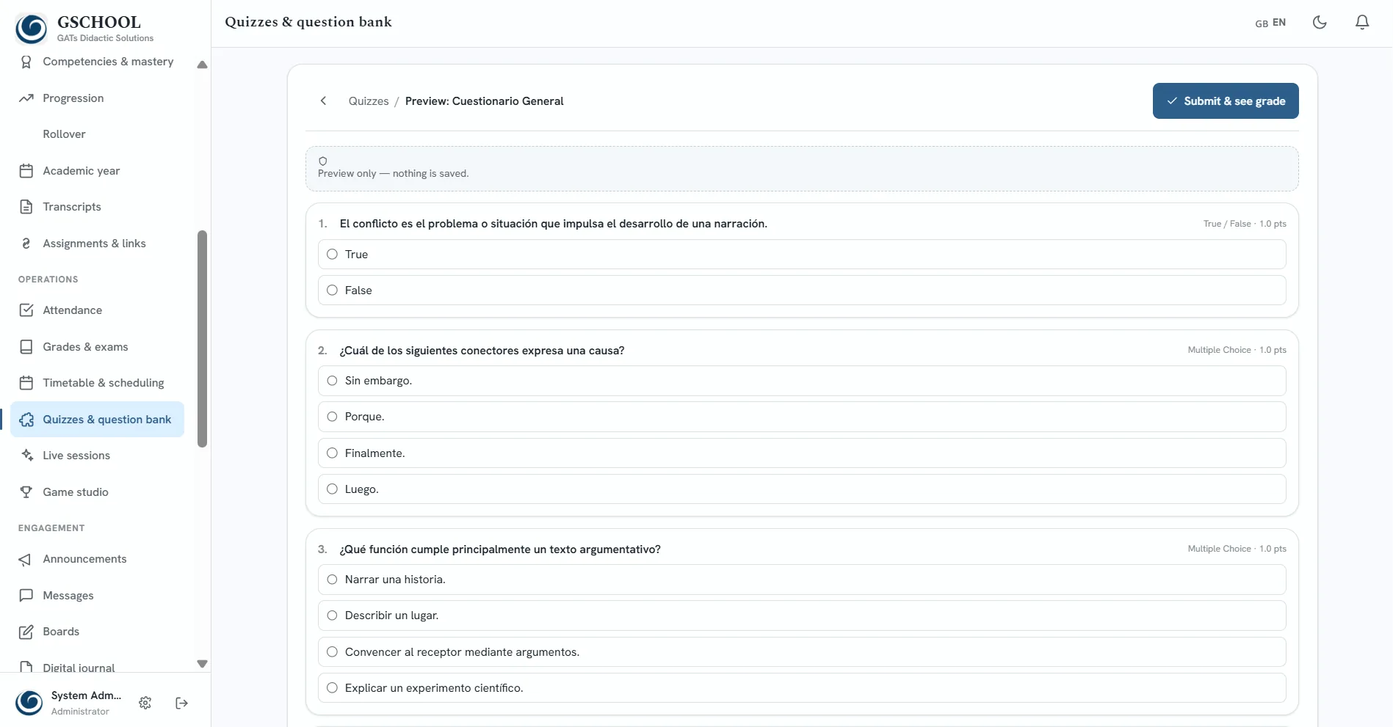The image size is (1393, 727).
Task: Click the Competencies & mastery ribbon icon
Action: tap(26, 62)
